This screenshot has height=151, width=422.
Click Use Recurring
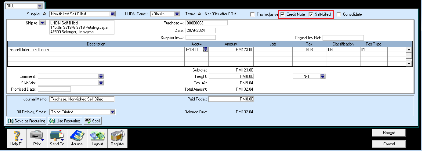click(65, 121)
